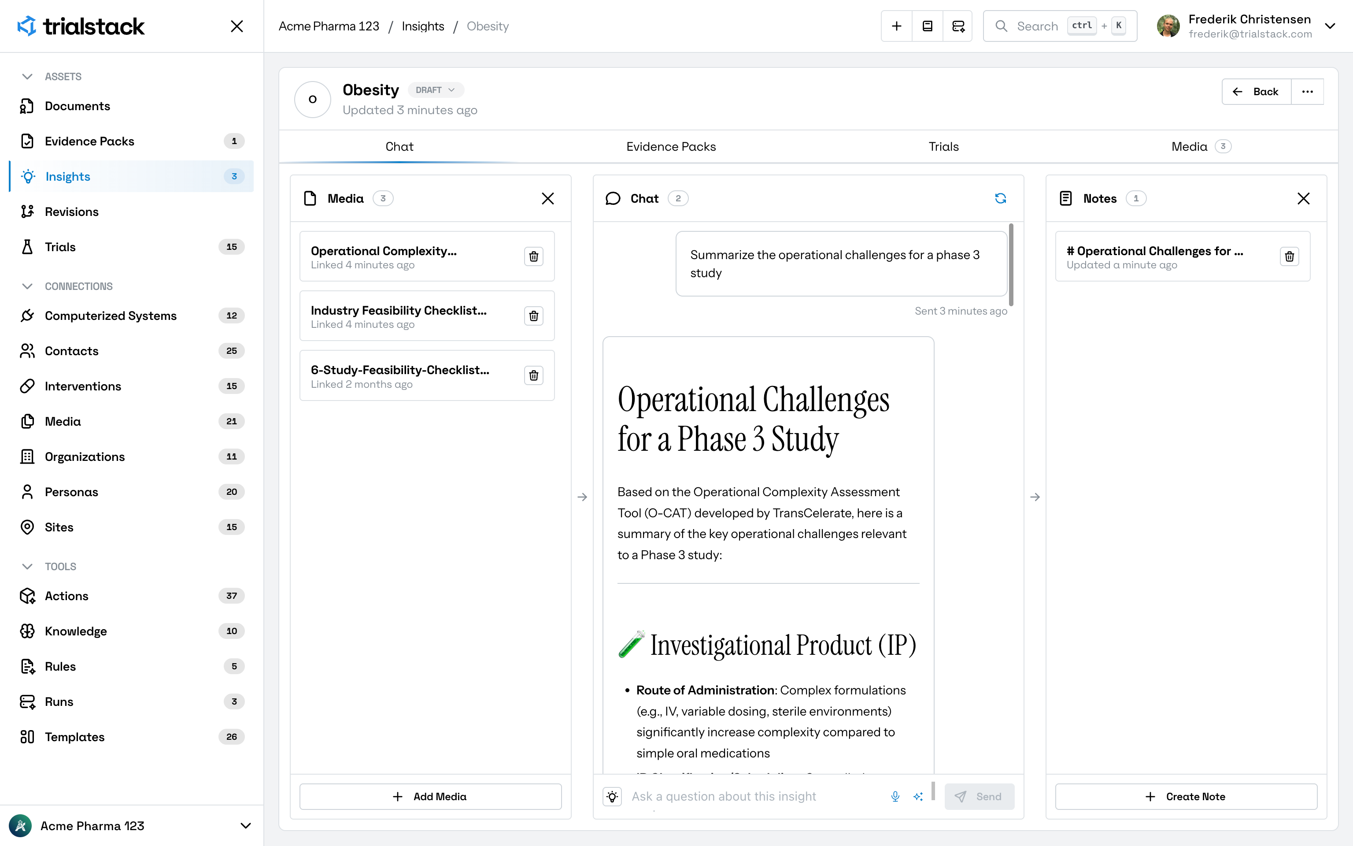Open Personas in the sidebar

(x=132, y=492)
